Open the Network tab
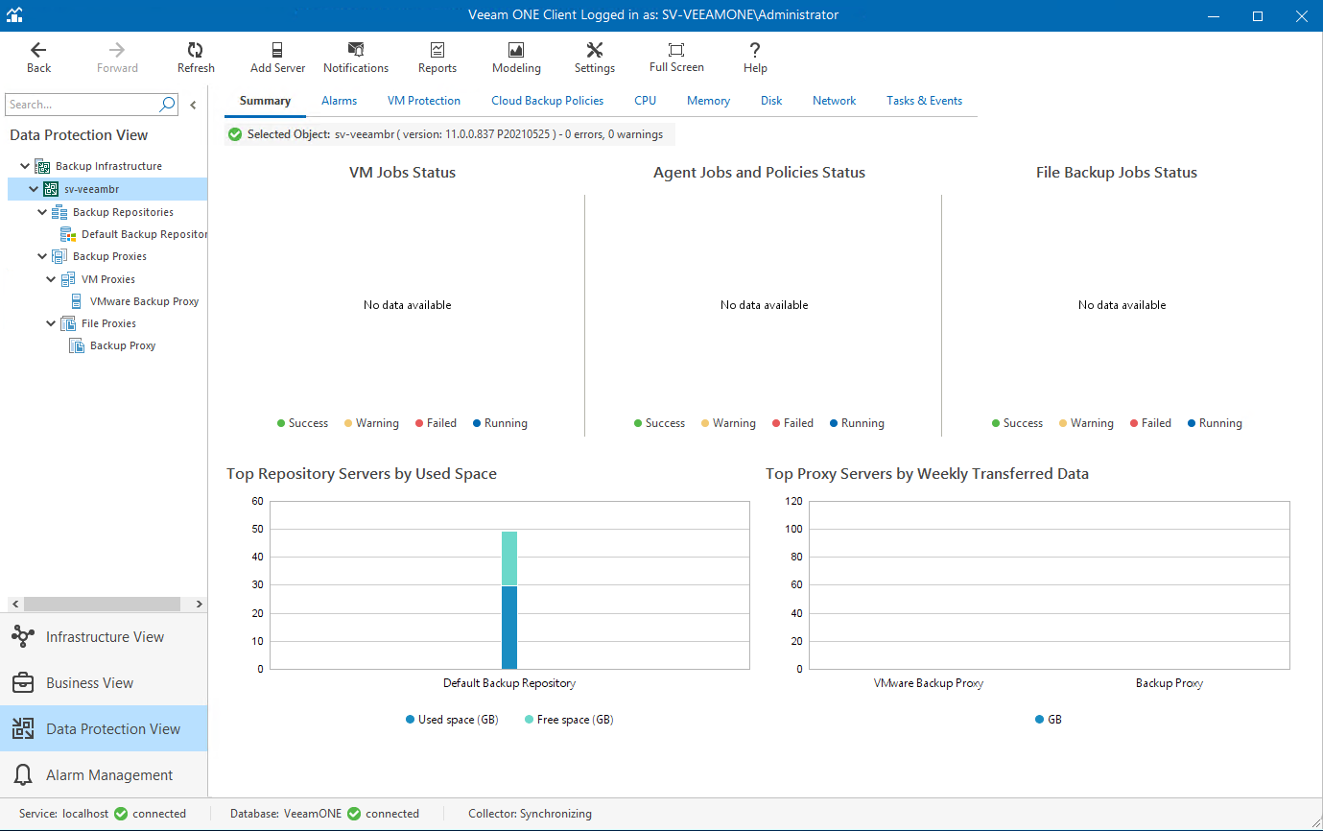Viewport: 1323px width, 831px height. (x=835, y=101)
